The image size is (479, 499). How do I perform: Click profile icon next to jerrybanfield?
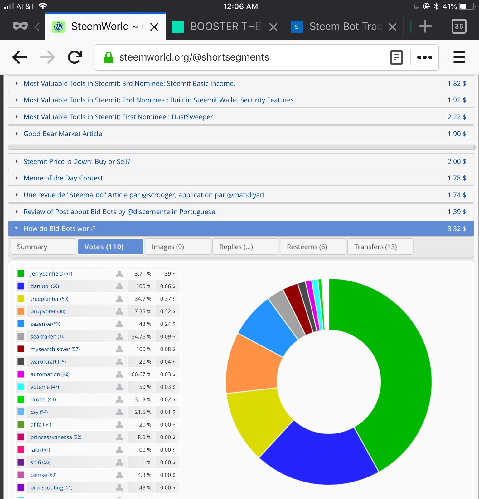119,274
